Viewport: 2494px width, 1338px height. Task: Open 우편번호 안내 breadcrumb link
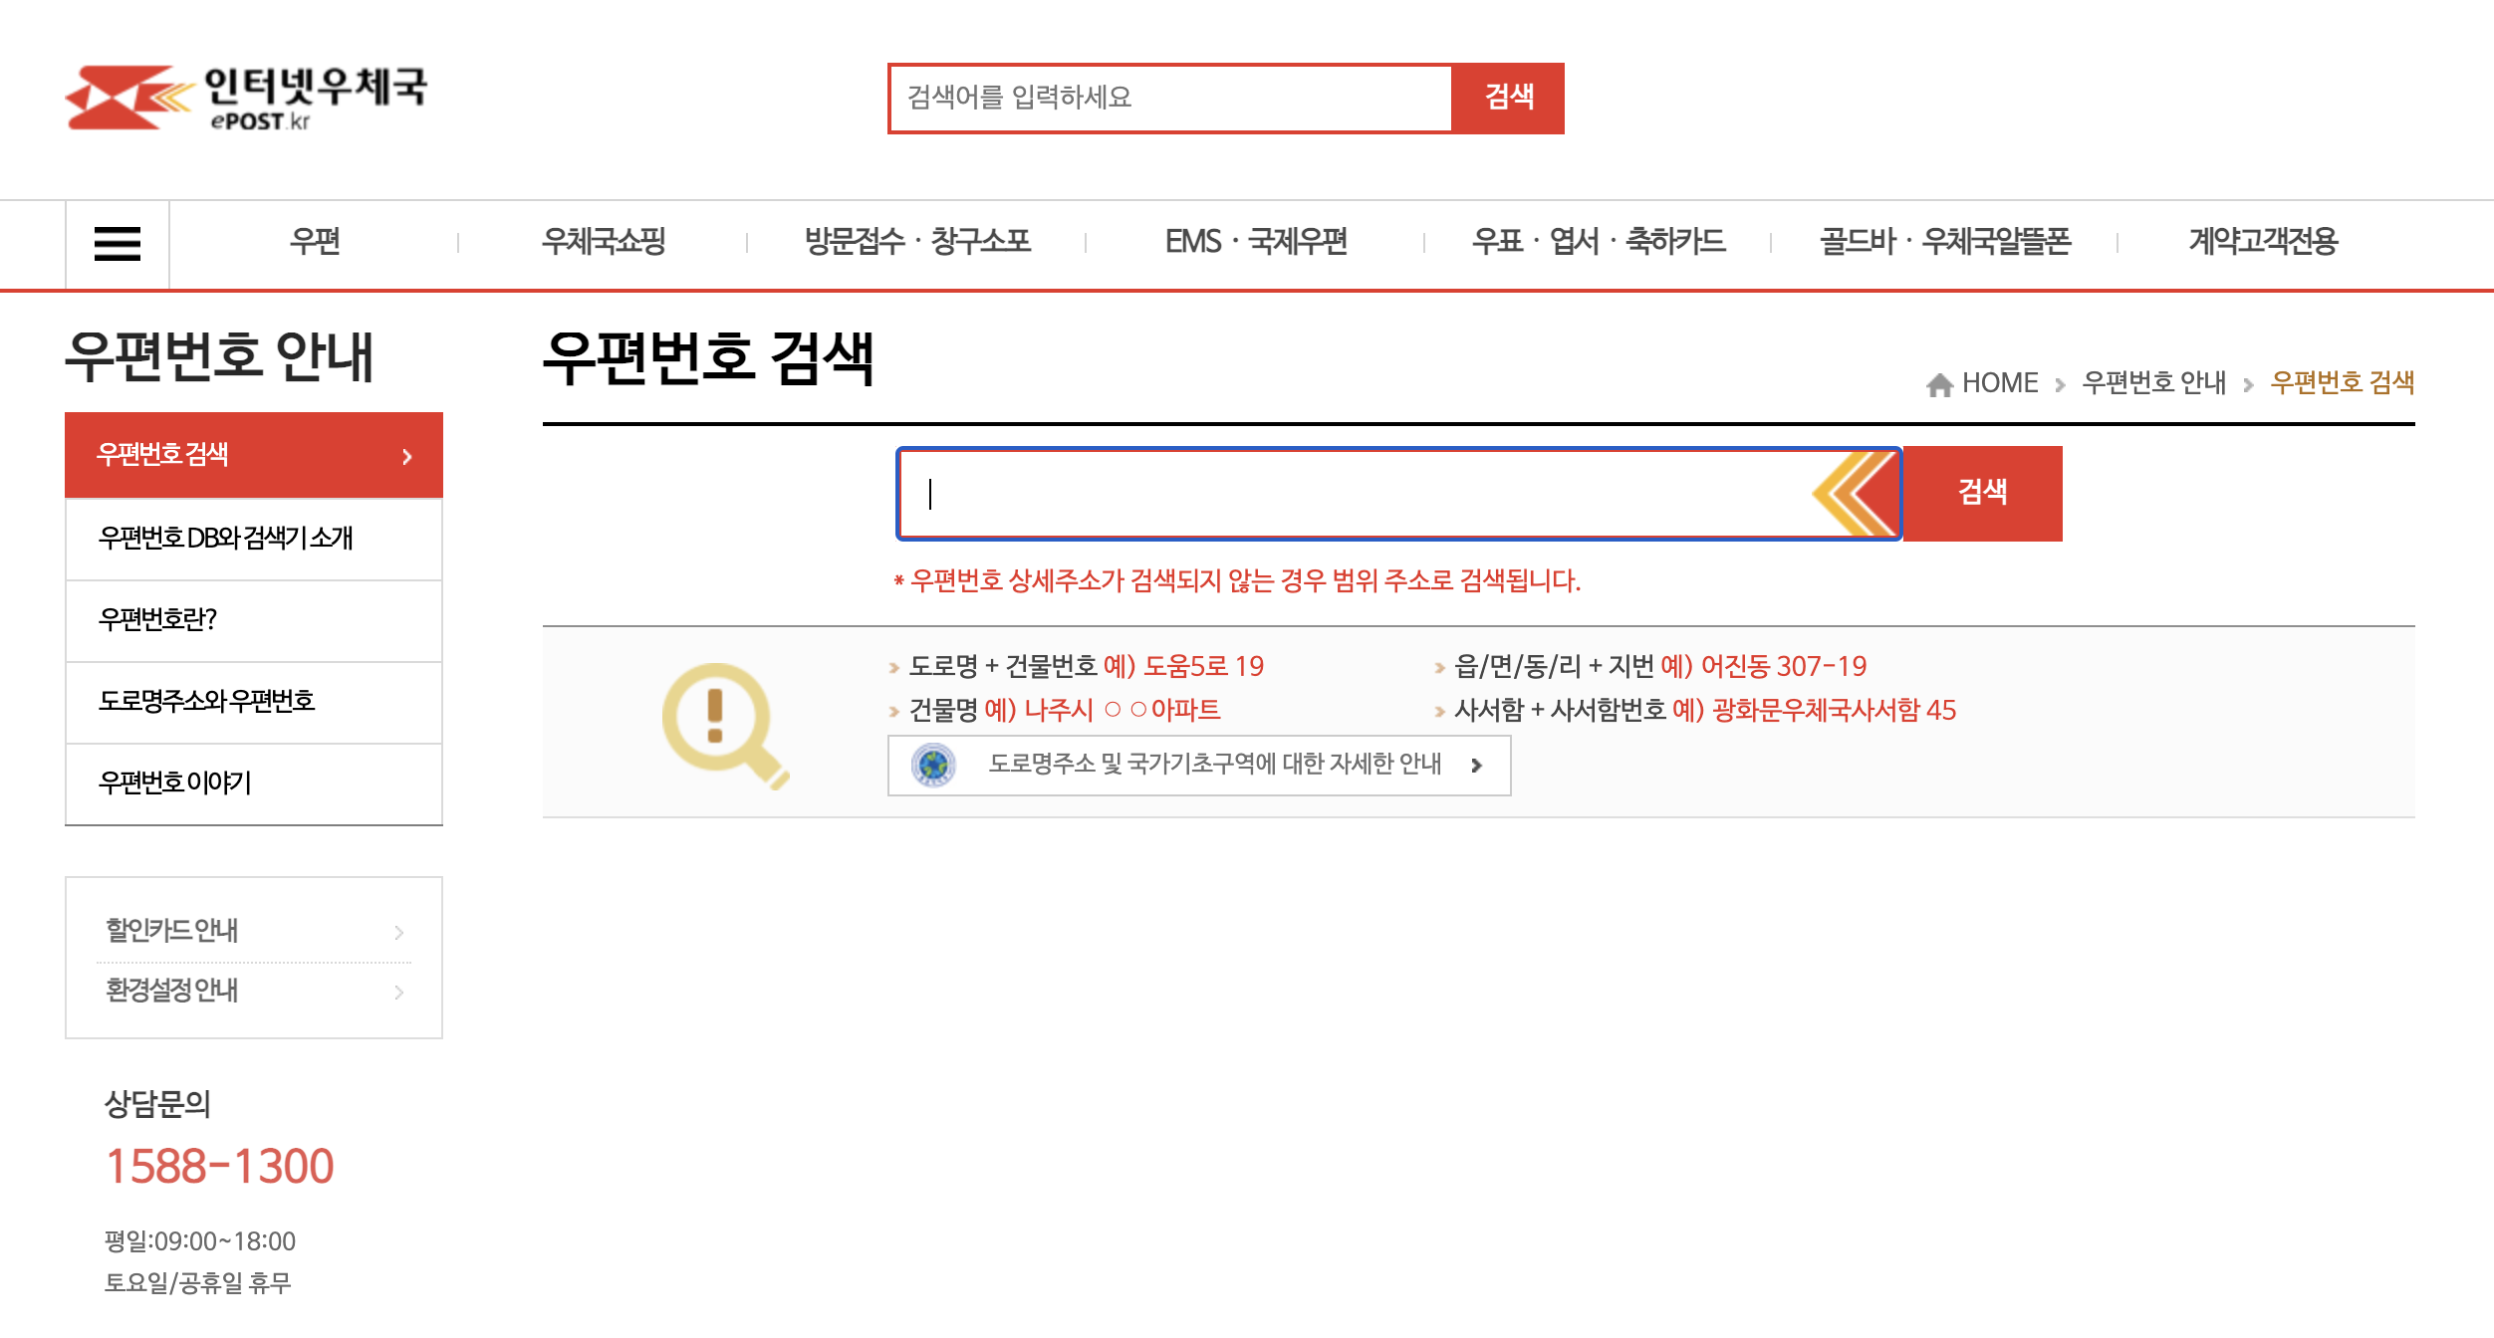(x=2153, y=383)
